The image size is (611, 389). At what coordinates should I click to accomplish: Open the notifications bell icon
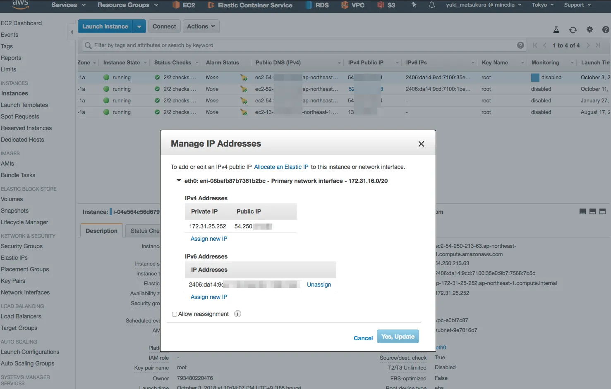(x=431, y=5)
